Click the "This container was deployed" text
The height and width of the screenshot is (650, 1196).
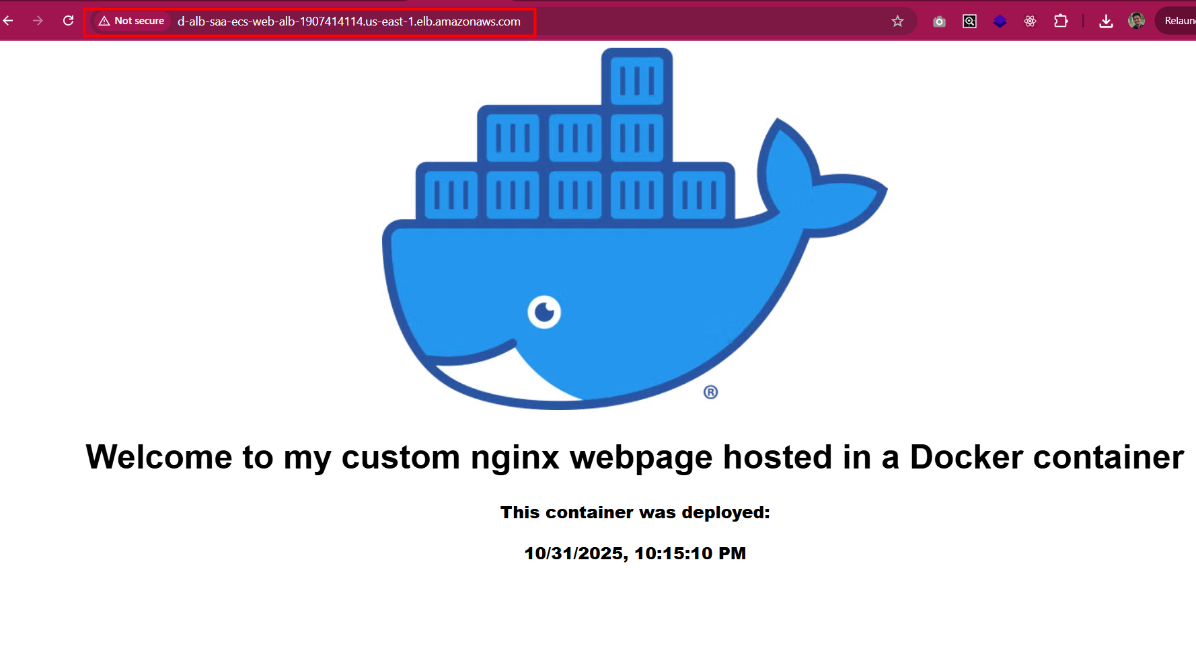(634, 513)
